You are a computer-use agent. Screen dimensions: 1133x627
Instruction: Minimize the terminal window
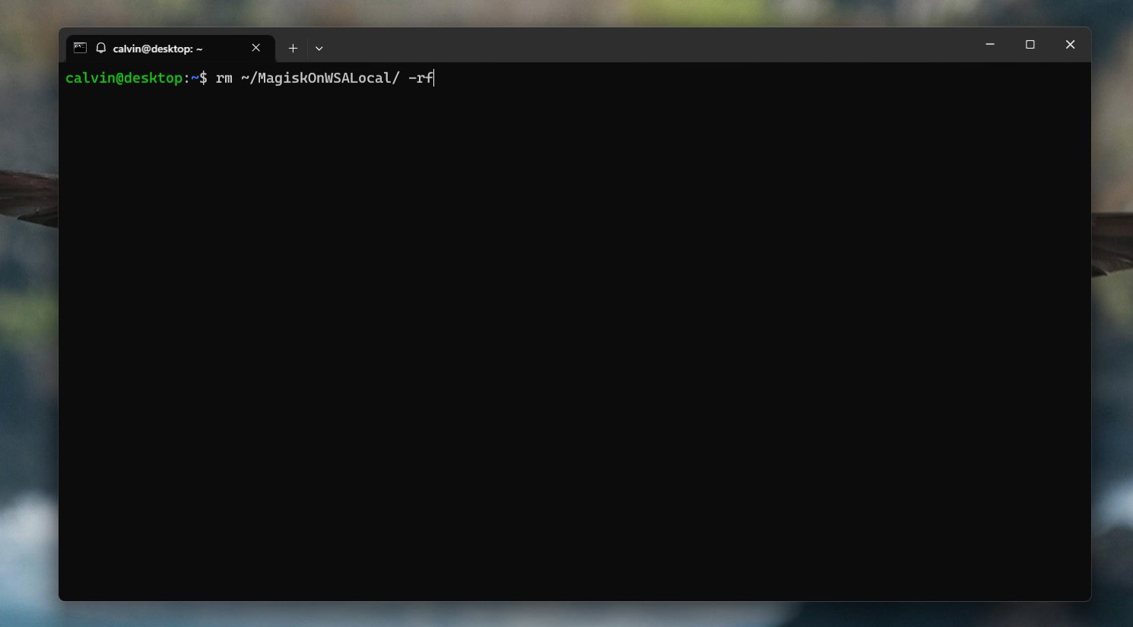coord(990,45)
